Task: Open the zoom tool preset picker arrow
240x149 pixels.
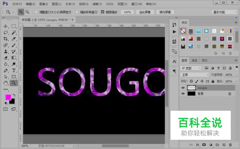Action: [x=13, y=12]
